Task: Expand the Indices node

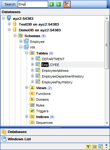Action: 27,117
